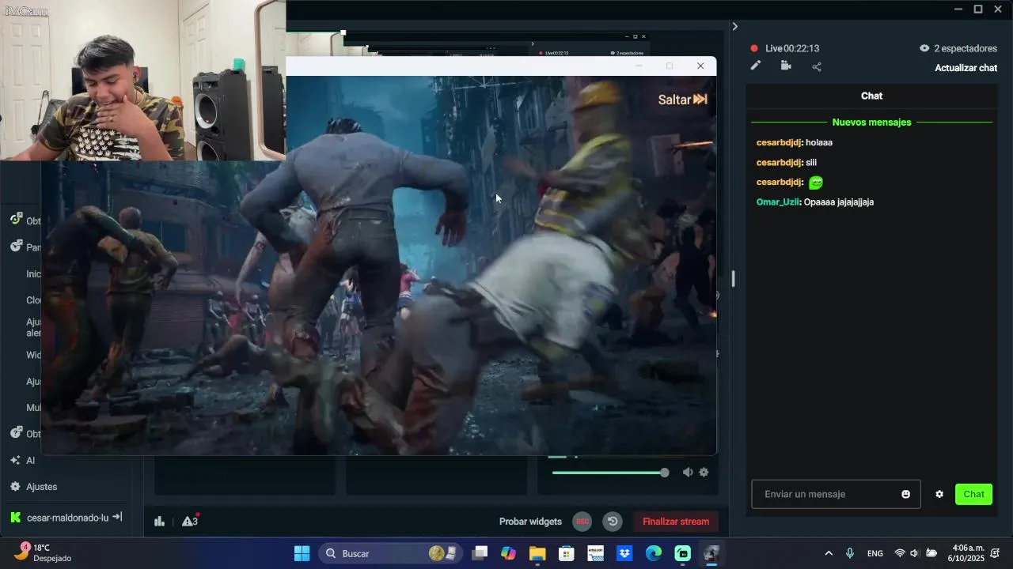Image resolution: width=1013 pixels, height=569 pixels.
Task: Open the green streaming app taskbar icon
Action: 683,553
